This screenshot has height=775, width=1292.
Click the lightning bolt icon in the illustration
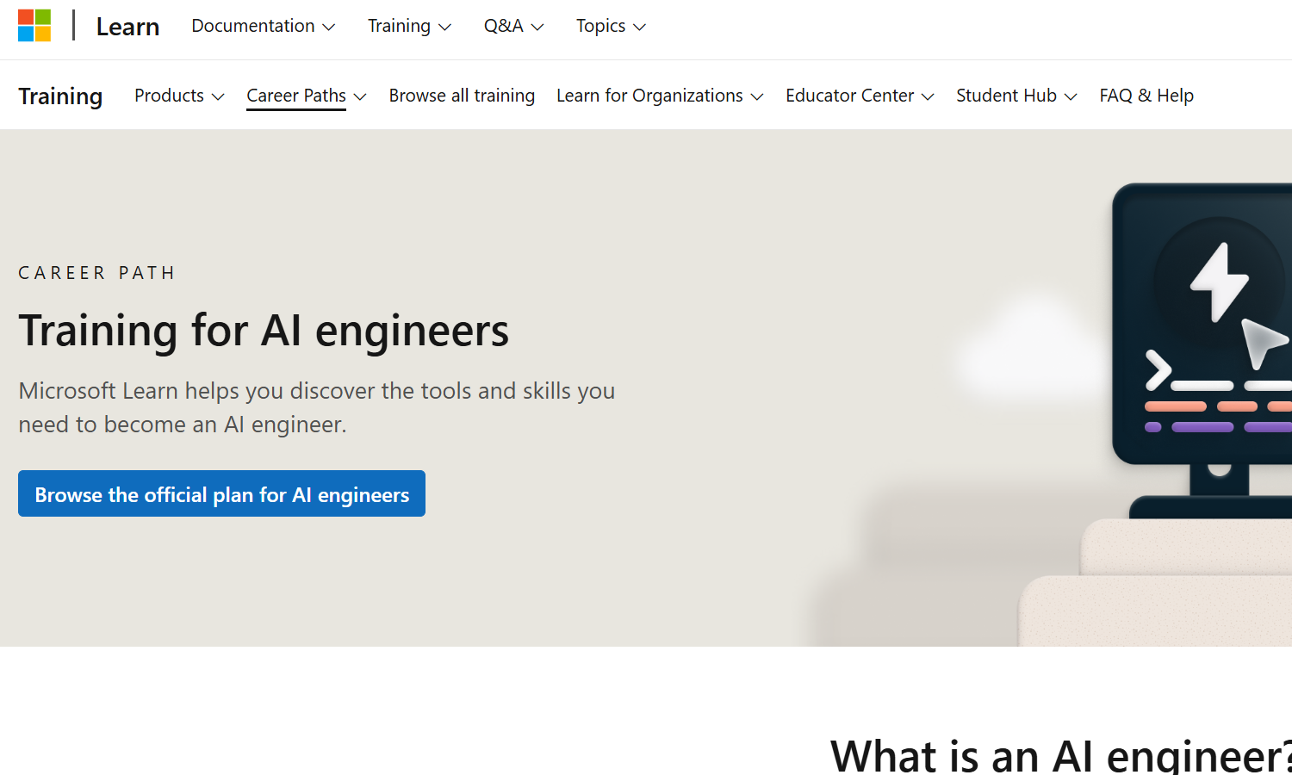pyautogui.click(x=1218, y=281)
